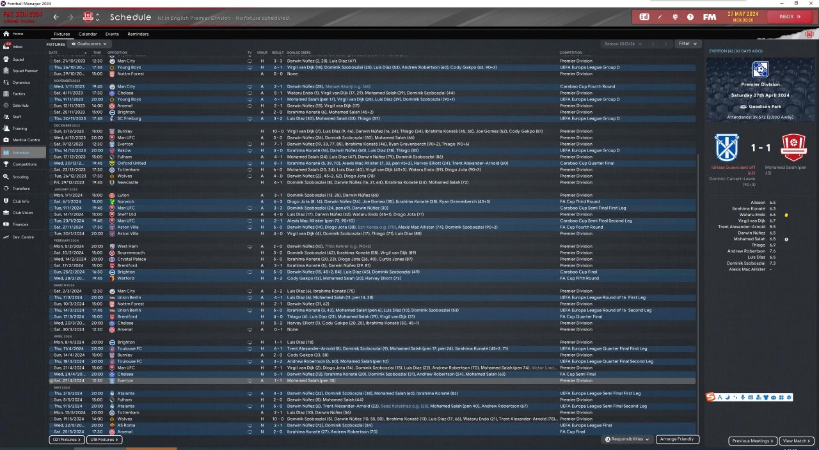This screenshot has height=450, width=819.
Task: Open the FM menu logo
Action: (x=710, y=17)
